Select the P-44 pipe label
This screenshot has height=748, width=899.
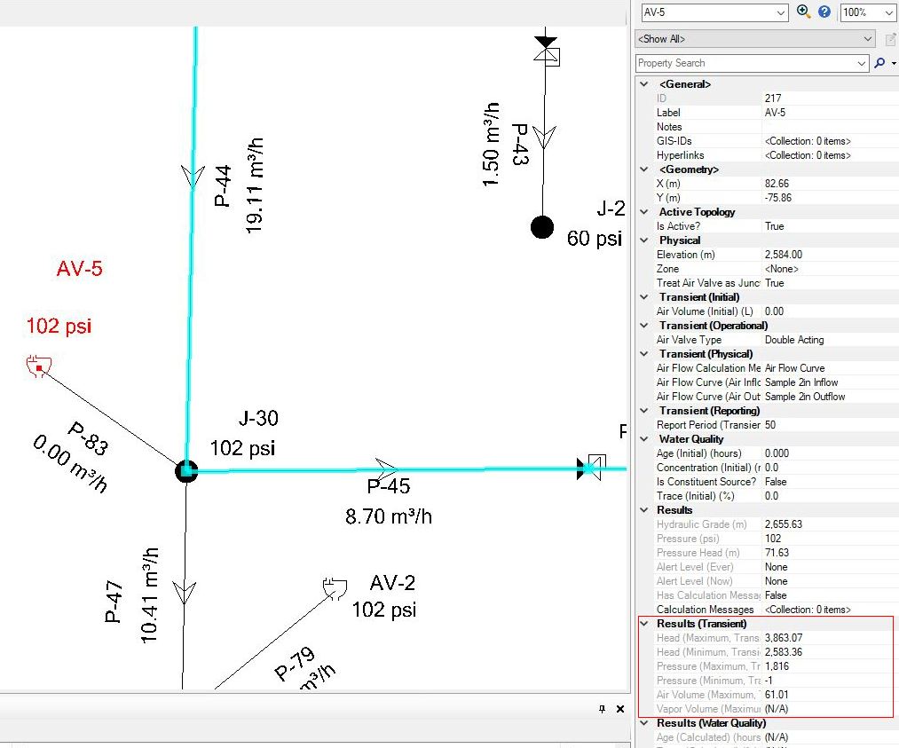coord(223,185)
